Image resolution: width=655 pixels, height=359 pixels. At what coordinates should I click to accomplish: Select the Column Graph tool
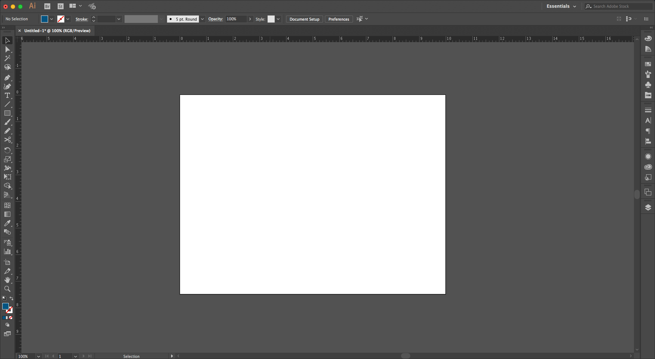pos(7,252)
